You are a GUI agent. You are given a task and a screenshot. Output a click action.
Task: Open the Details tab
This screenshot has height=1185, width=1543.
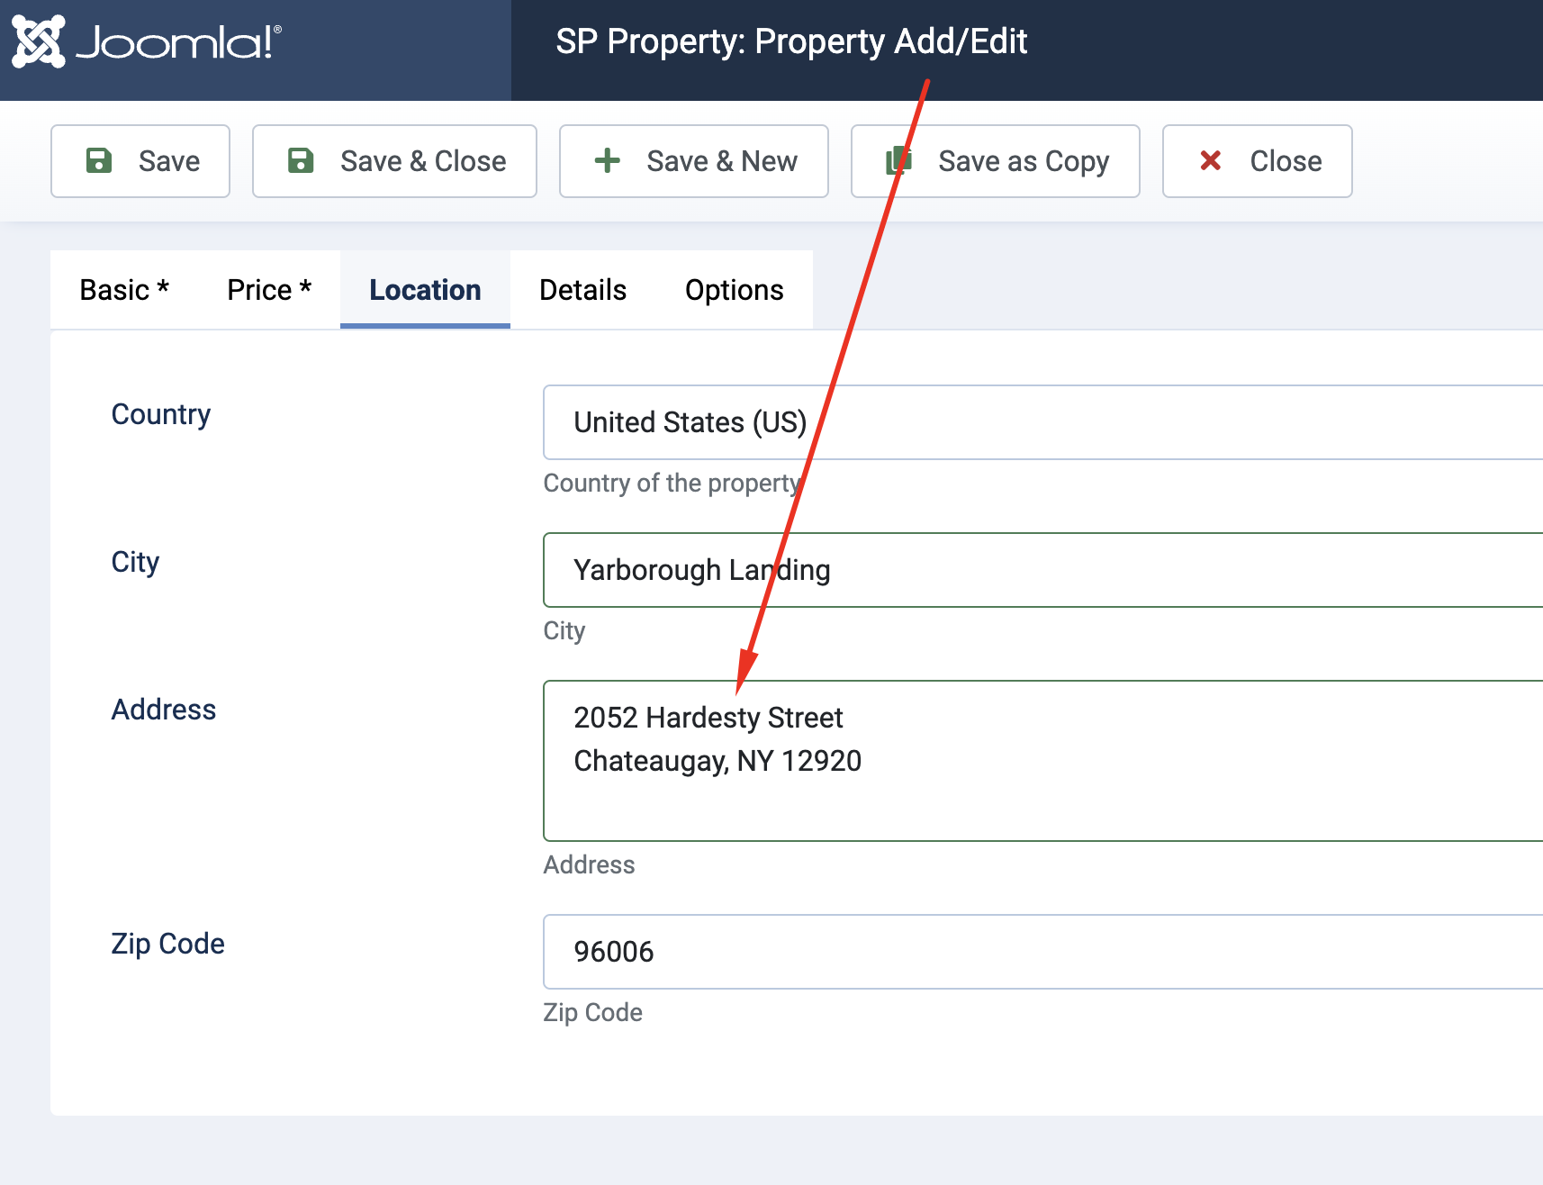point(582,290)
